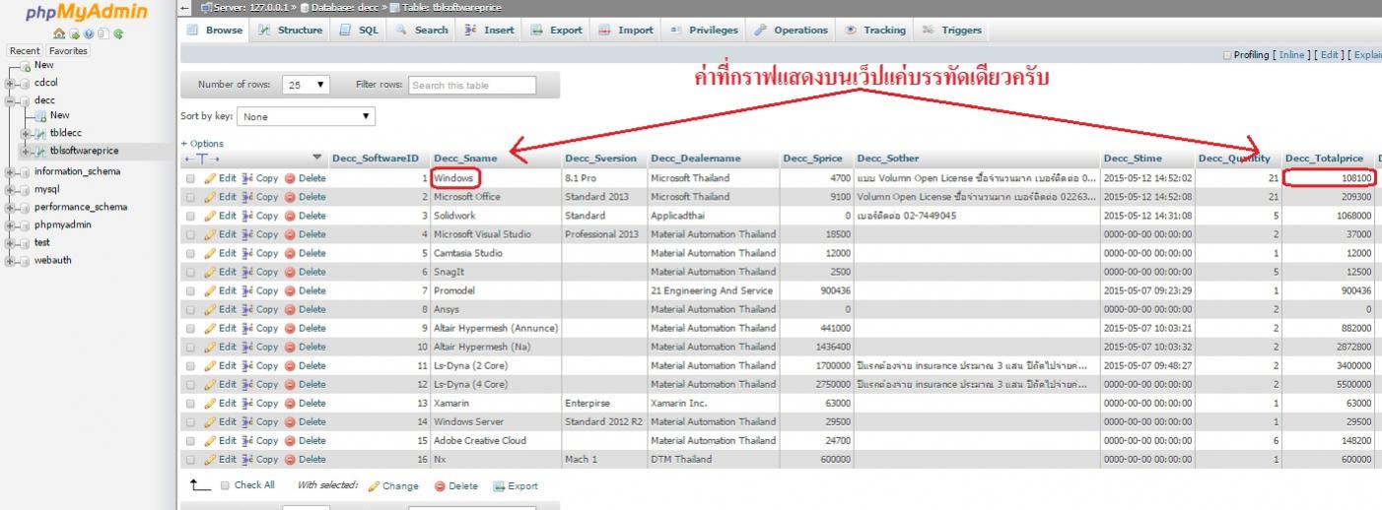Click With selected Delete
This screenshot has height=510, width=1382.
click(x=455, y=485)
